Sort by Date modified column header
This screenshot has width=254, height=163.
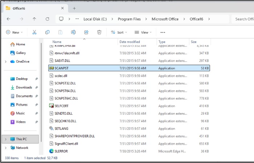tap(130, 42)
